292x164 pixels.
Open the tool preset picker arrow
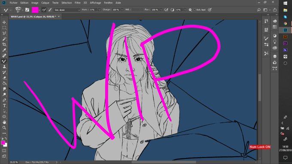click(x=11, y=10)
